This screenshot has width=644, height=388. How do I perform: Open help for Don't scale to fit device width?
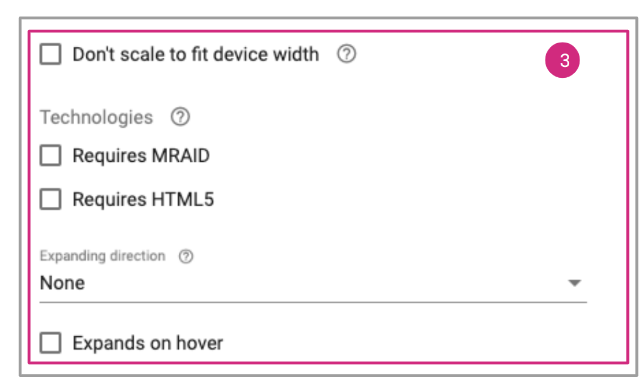click(347, 55)
